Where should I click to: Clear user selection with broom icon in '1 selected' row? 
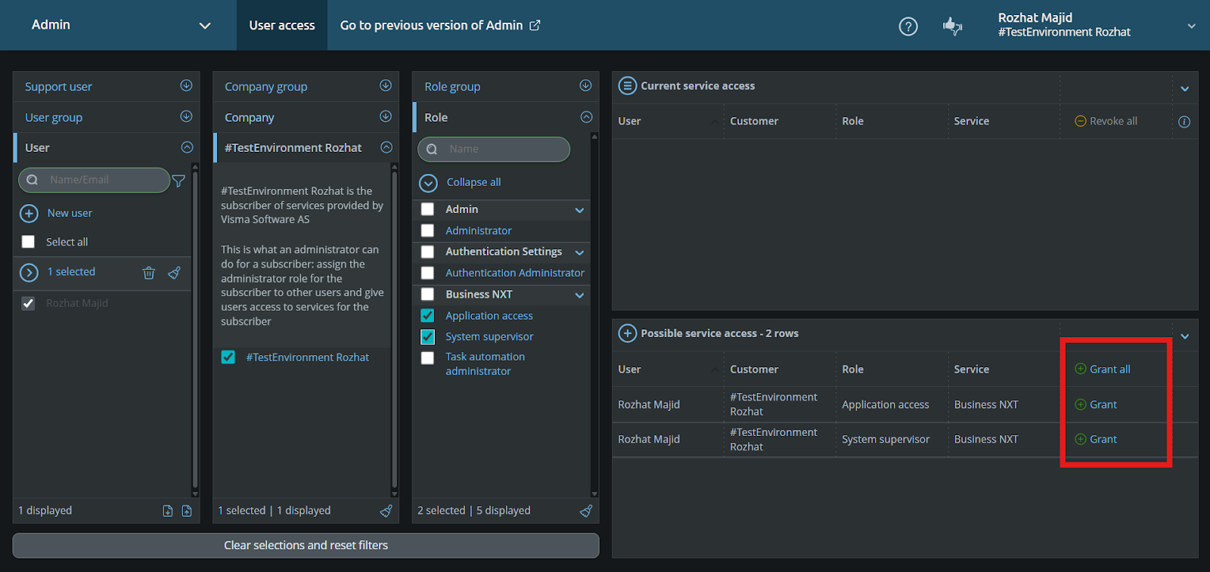tap(175, 273)
